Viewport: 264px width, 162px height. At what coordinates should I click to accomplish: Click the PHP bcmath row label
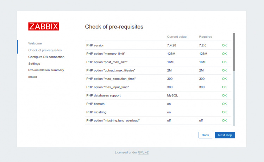tap(96, 104)
